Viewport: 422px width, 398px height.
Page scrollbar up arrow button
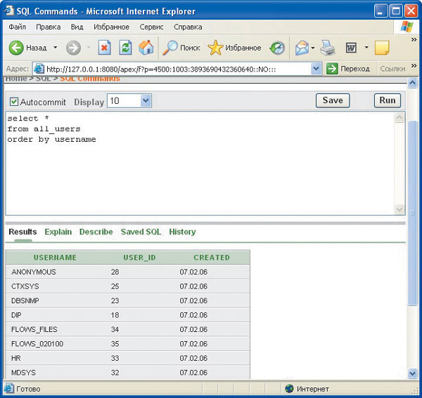[412, 83]
